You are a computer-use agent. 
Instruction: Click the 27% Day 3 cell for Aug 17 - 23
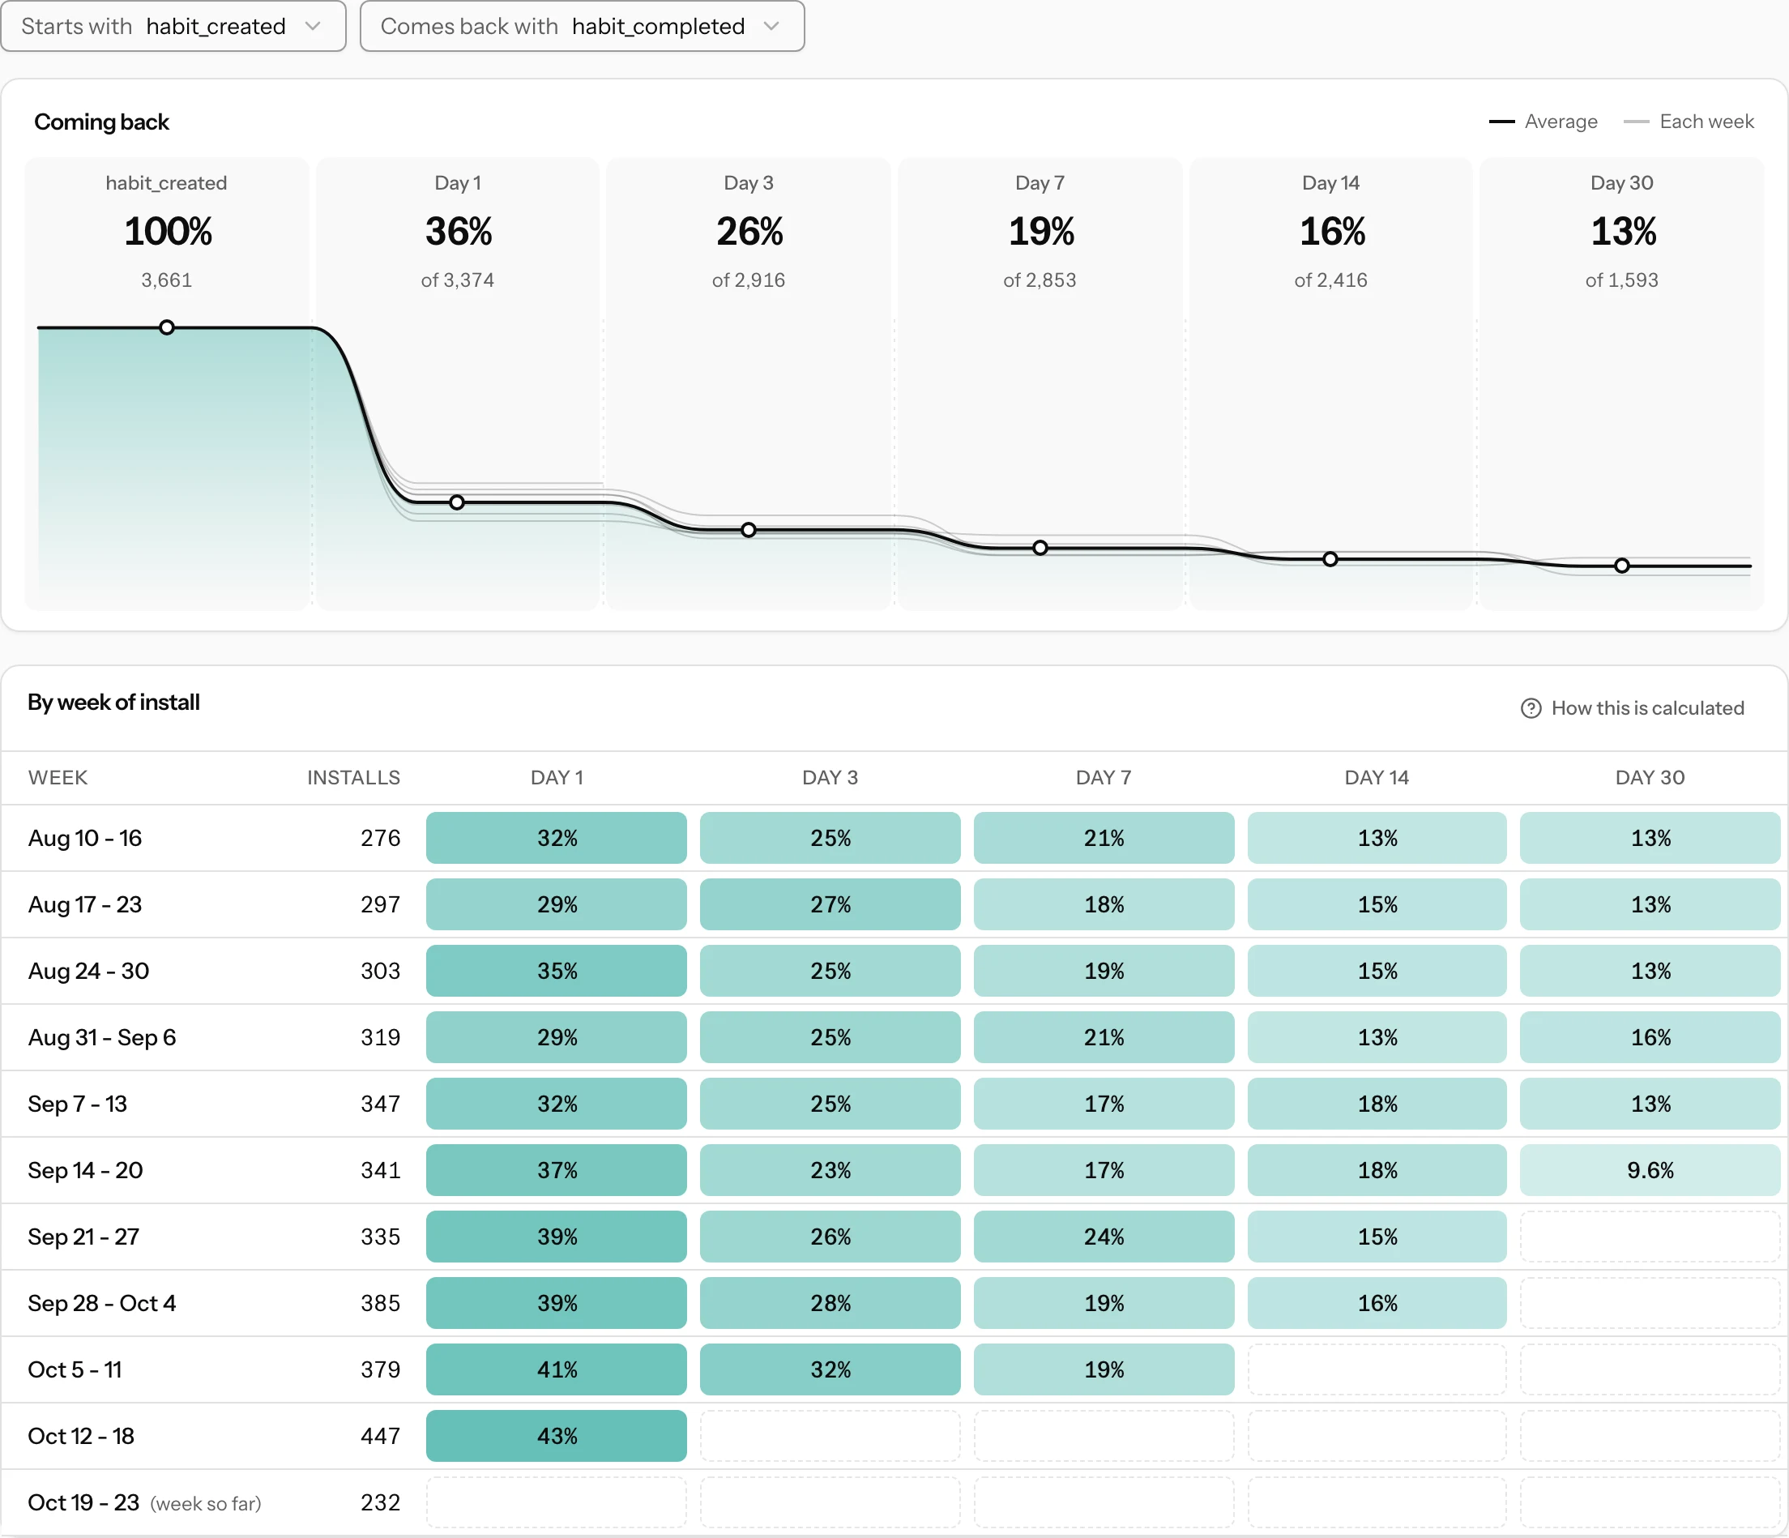coord(830,904)
